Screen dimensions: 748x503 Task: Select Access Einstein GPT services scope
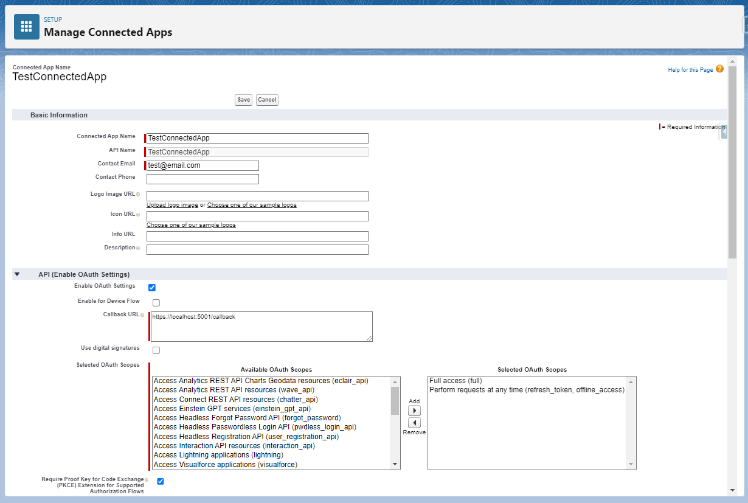[x=271, y=409]
